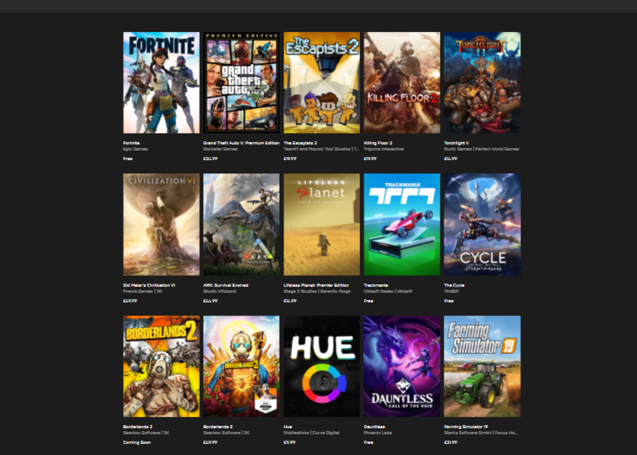Click 'Studio Wildcard' publisher label

point(220,291)
